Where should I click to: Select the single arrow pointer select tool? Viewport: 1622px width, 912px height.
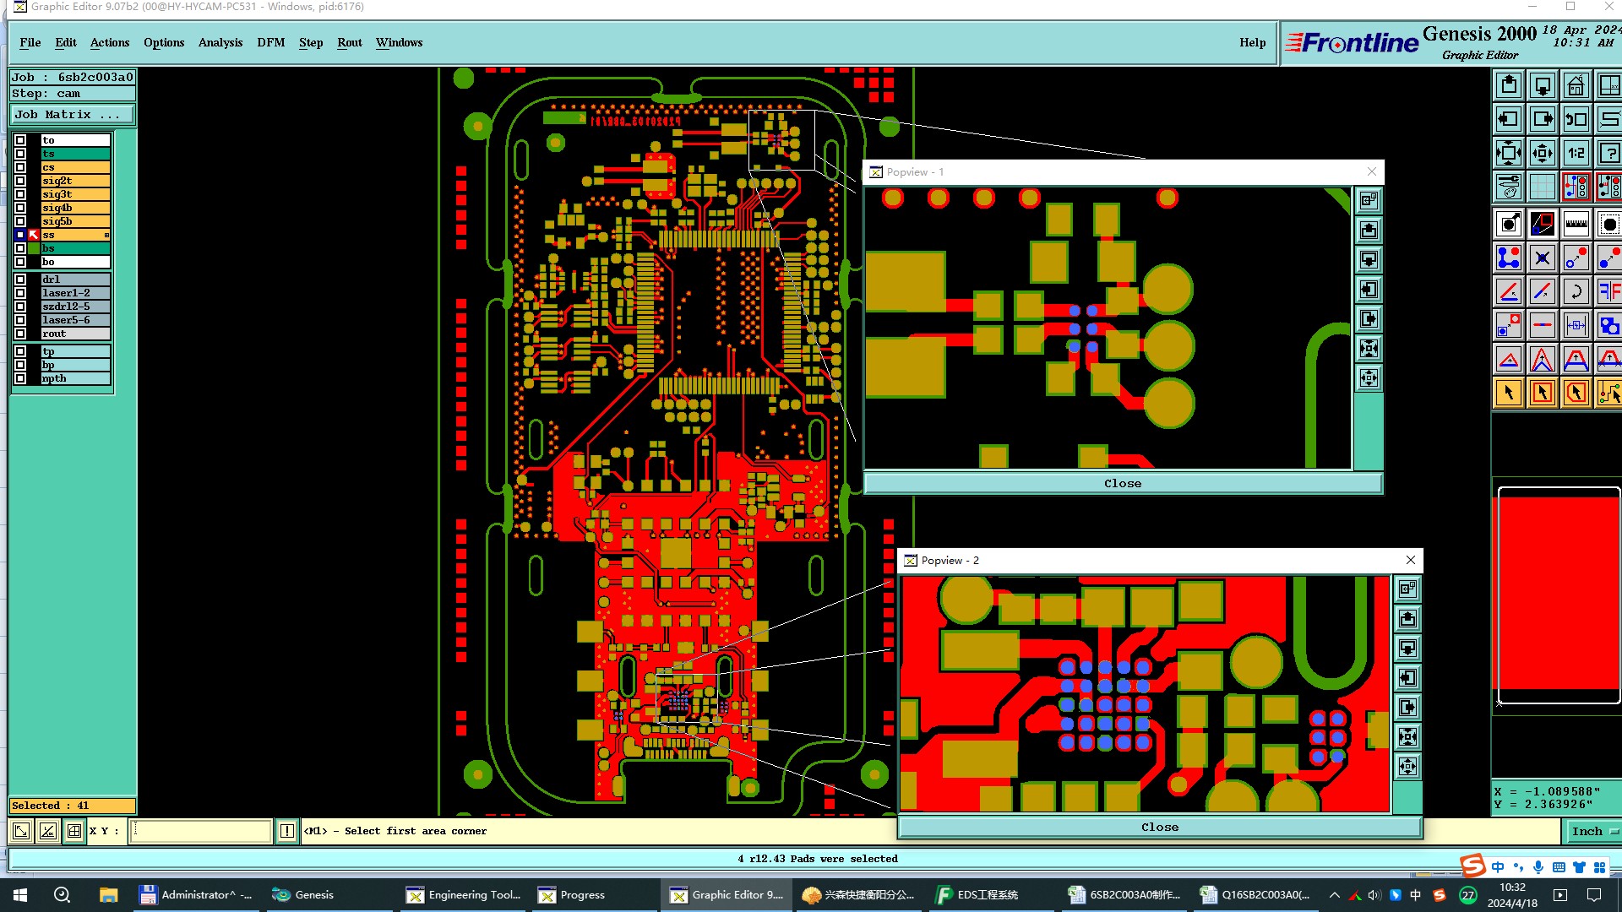pos(1509,393)
